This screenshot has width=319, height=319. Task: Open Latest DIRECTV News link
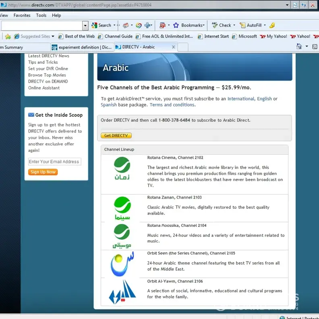pos(49,56)
